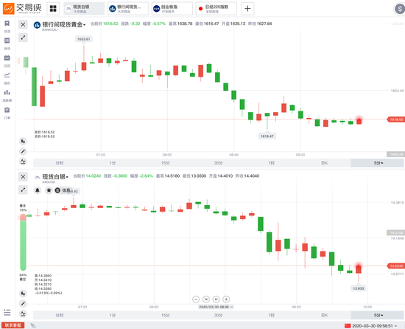Click the 交易侠 logo
Image resolution: width=405 pixels, height=329 pixels.
click(x=22, y=9)
